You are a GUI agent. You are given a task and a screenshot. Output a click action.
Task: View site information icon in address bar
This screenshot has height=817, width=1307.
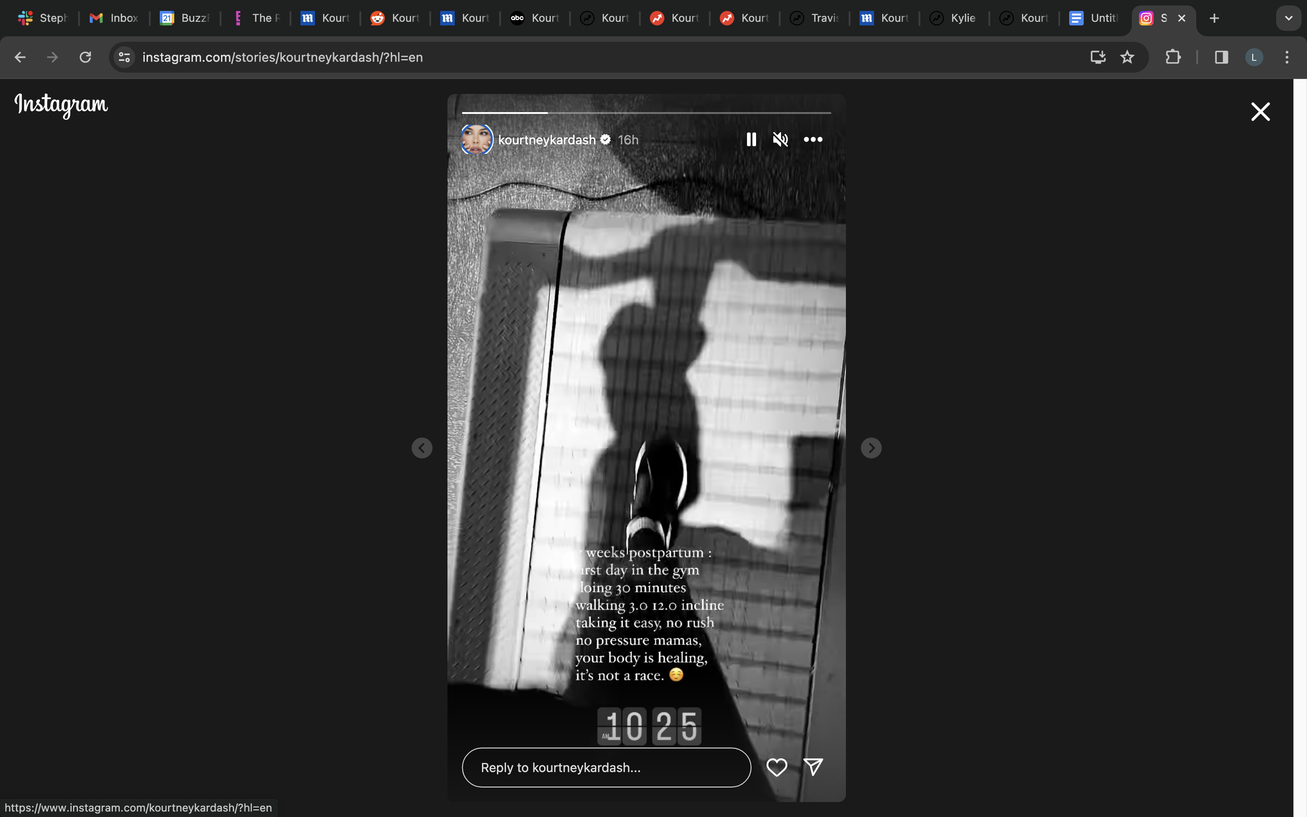pos(124,57)
